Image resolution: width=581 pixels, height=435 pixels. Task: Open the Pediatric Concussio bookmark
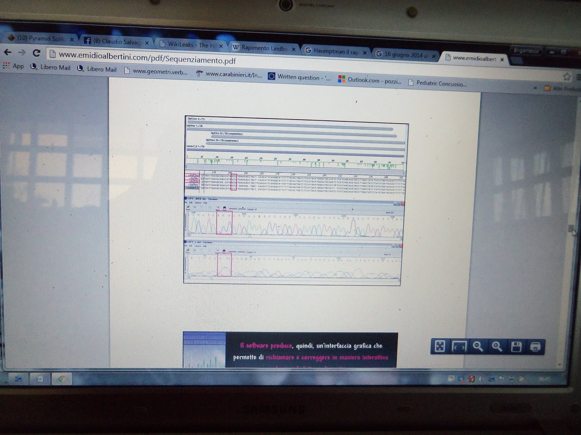click(x=438, y=83)
